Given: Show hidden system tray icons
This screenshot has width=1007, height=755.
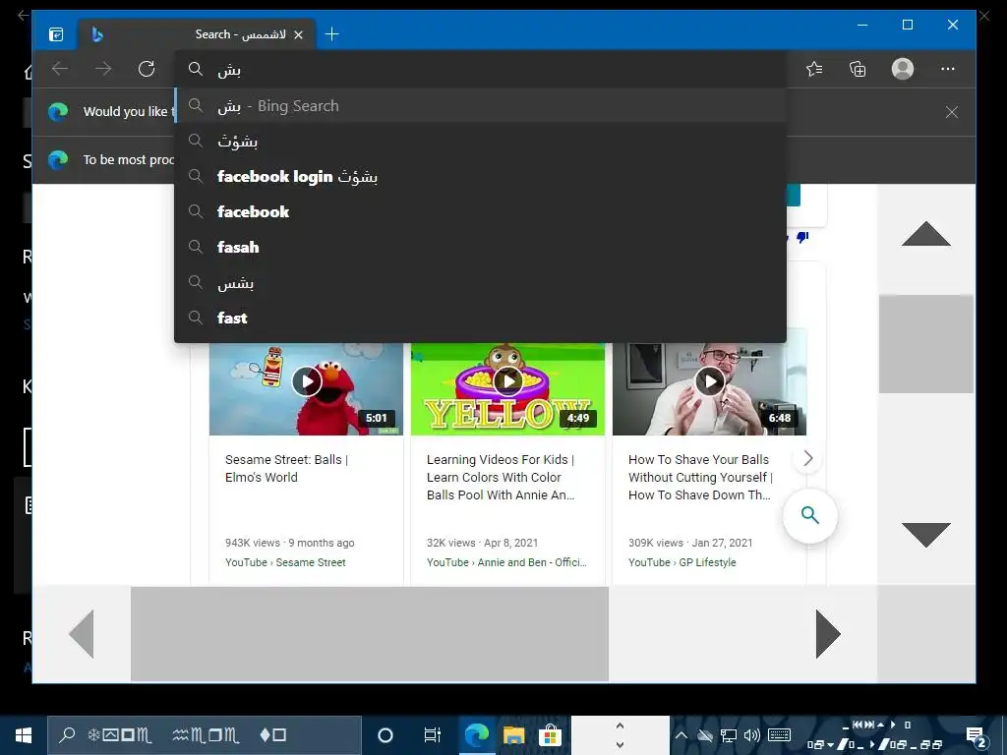Looking at the screenshot, I should 681,735.
